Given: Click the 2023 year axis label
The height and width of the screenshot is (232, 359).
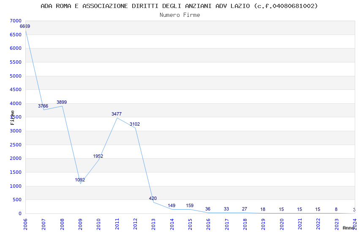Looking at the screenshot, I should coord(337,224).
